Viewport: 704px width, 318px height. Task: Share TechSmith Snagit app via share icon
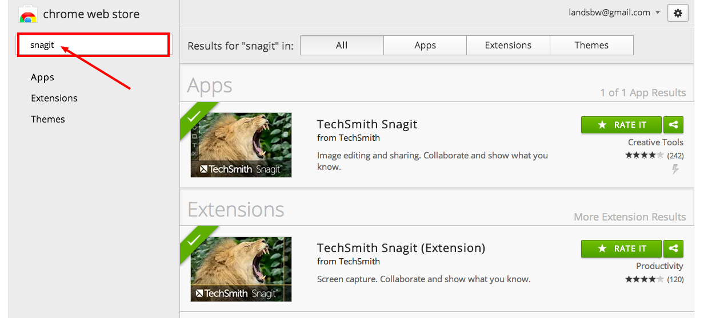click(674, 125)
